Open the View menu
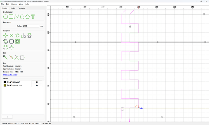The width and height of the screenshot is (209, 125). coord(21,4)
